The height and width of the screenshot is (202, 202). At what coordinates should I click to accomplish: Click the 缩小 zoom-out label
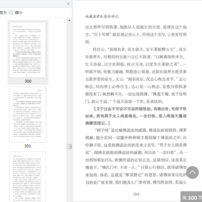point(19,12)
